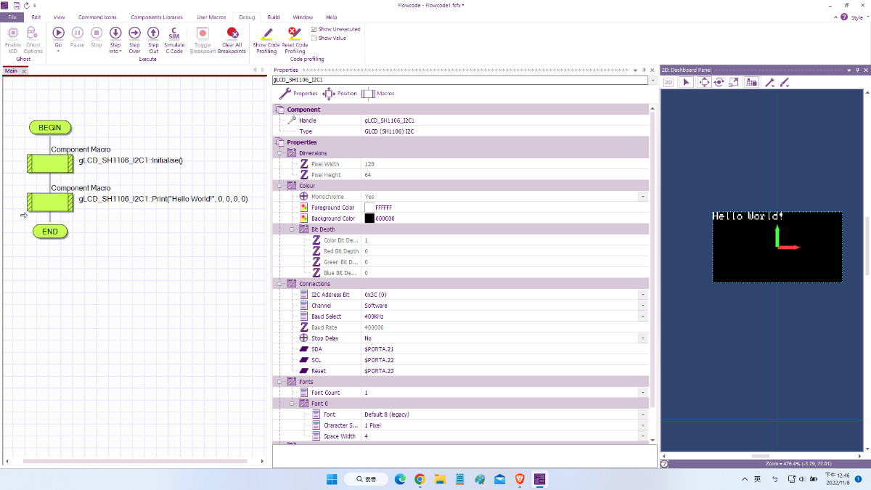Open the Font Count dropdown

click(642, 393)
